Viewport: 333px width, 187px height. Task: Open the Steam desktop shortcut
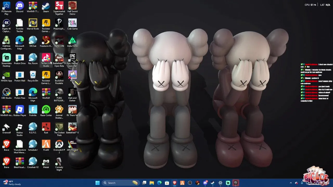46,7
